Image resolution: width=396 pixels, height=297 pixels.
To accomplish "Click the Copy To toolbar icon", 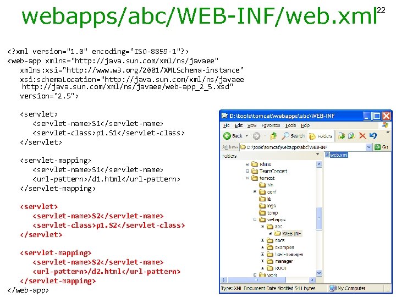I will [352, 136].
